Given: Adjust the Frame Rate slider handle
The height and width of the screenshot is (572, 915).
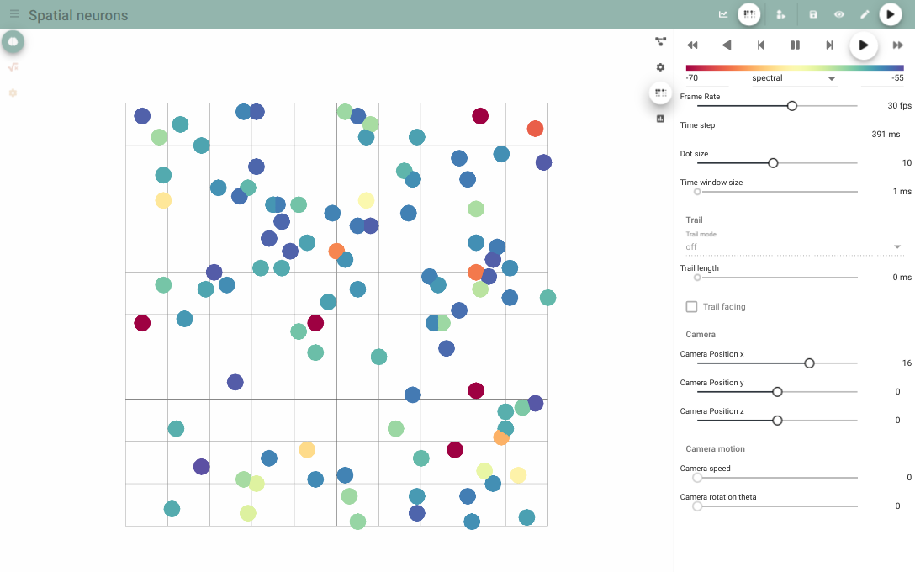Looking at the screenshot, I should (x=792, y=106).
